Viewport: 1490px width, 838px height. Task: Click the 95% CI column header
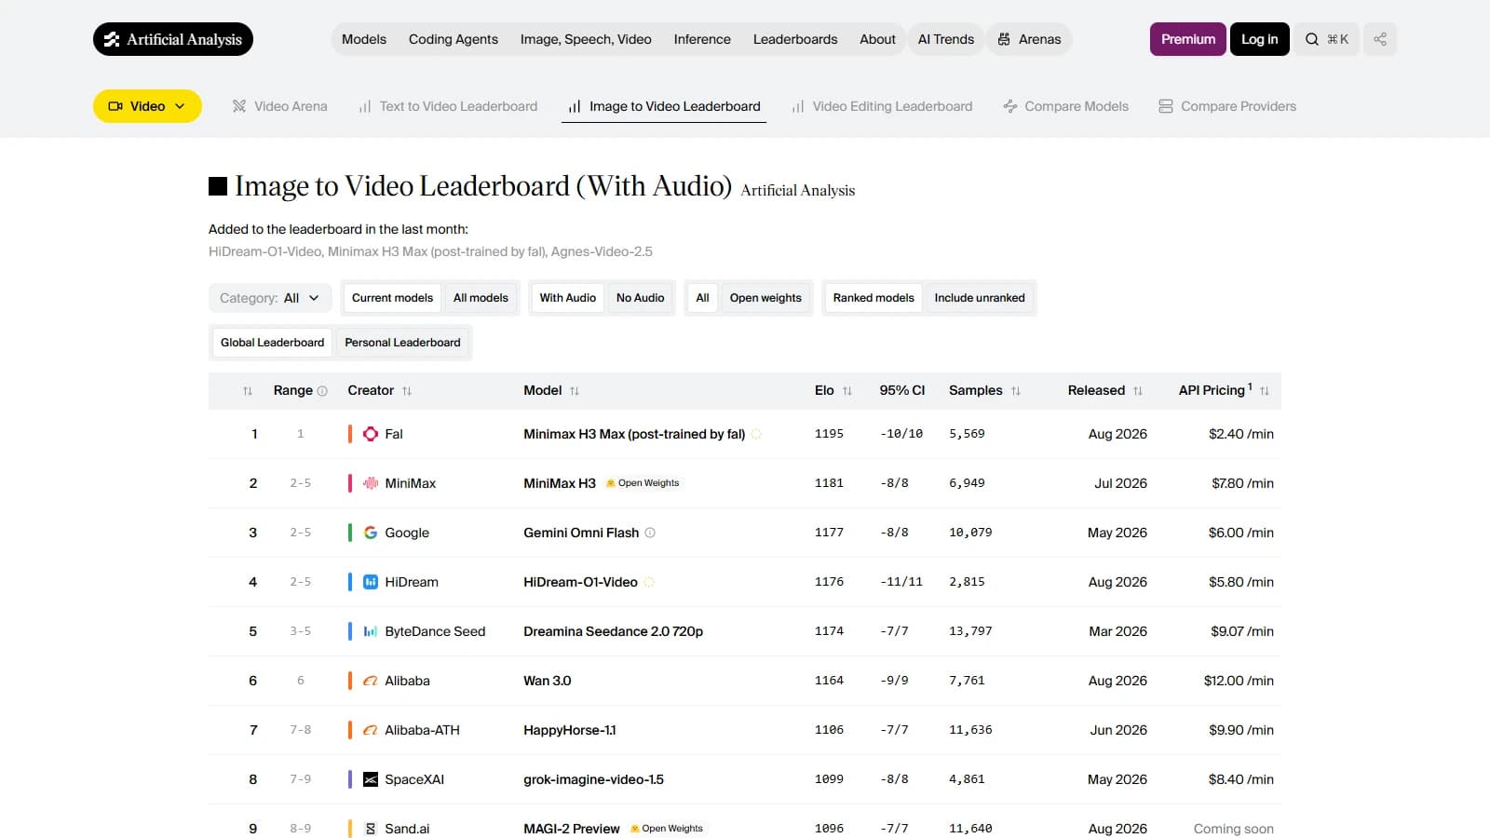tap(902, 391)
